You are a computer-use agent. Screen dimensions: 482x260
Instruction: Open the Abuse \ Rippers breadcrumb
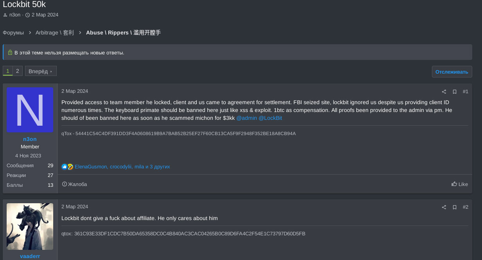click(123, 32)
